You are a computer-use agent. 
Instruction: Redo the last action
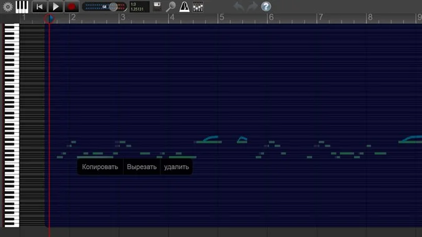click(x=252, y=6)
